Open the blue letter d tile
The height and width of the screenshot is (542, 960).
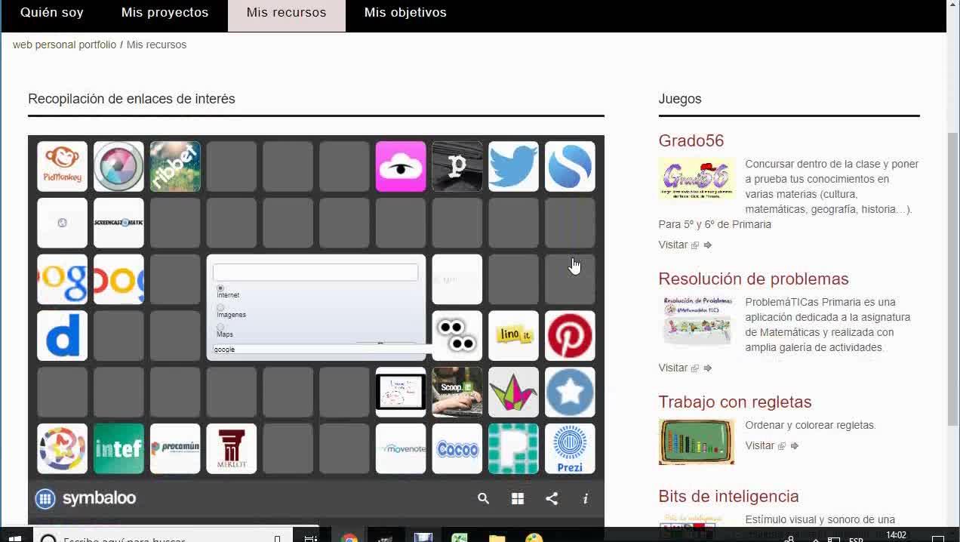[x=62, y=336]
